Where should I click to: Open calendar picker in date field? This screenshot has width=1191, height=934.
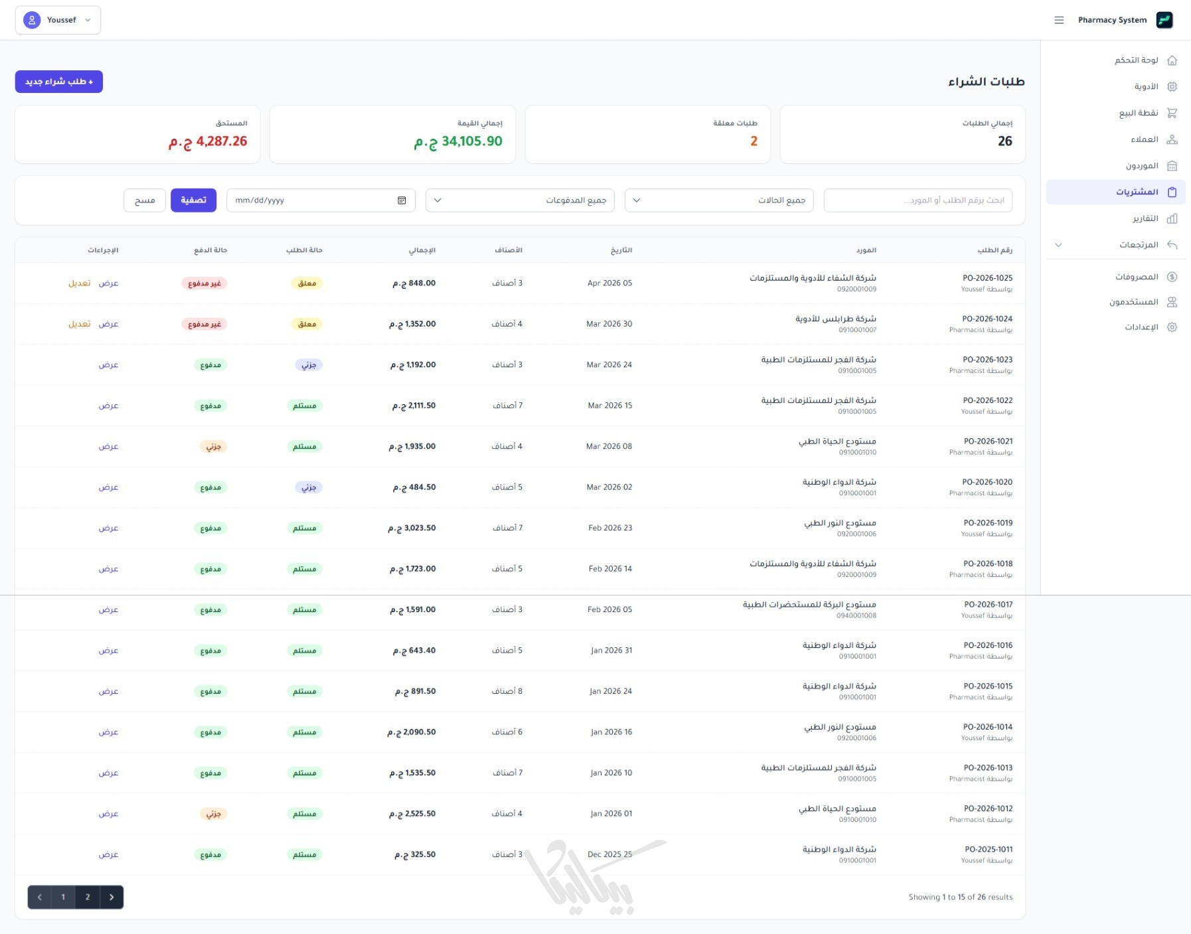pos(402,200)
